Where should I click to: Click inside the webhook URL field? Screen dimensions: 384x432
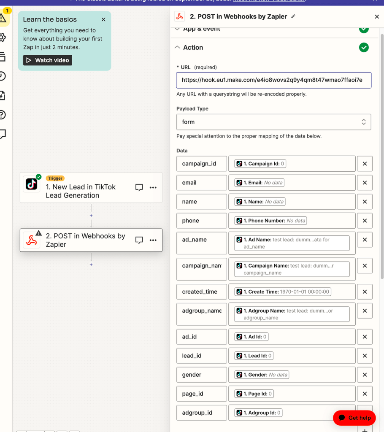tap(273, 80)
